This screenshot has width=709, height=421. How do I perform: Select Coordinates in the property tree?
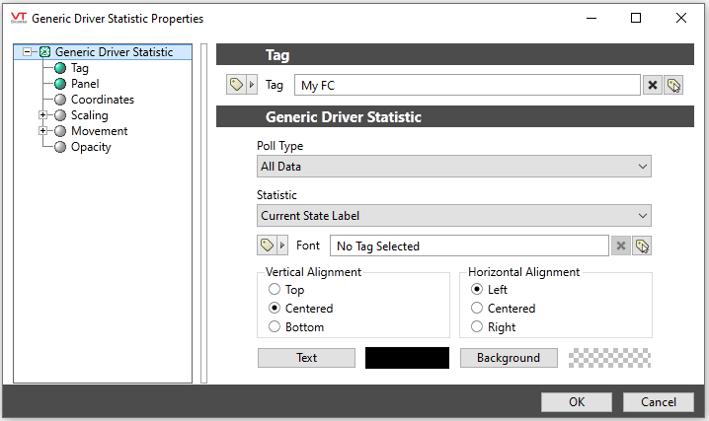point(102,100)
